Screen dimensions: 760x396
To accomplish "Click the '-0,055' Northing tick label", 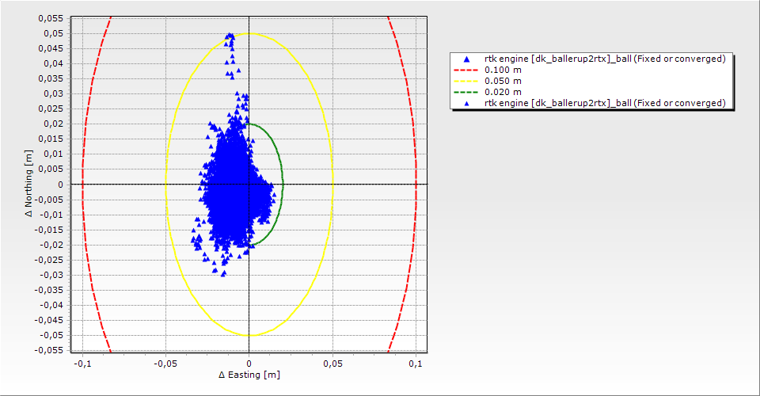I will point(49,350).
